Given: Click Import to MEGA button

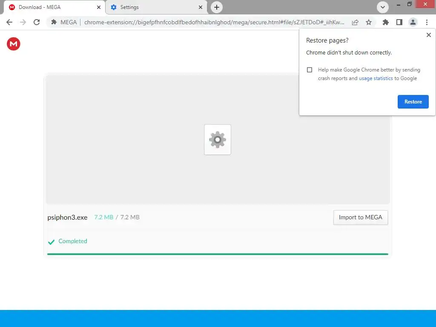Looking at the screenshot, I should coord(360,218).
